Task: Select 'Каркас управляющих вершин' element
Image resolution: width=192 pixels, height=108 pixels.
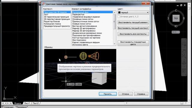Action: 86,42
